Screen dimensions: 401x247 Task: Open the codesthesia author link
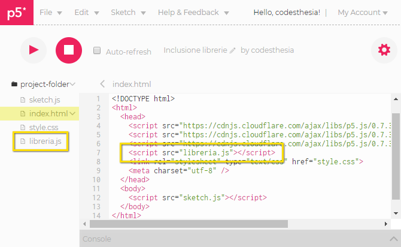272,50
